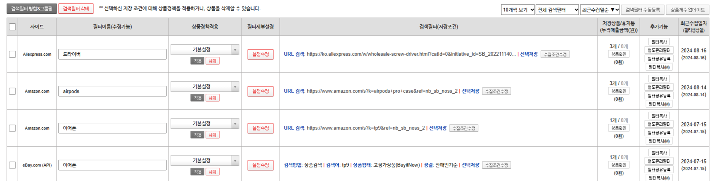716x181 pixels.
Task: Click 상품확인 in the eBay 이어폰 row
Action: tap(619, 165)
